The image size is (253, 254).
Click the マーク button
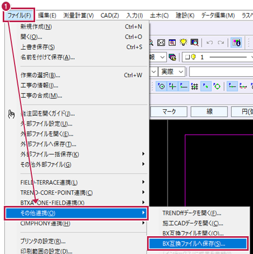click(169, 111)
